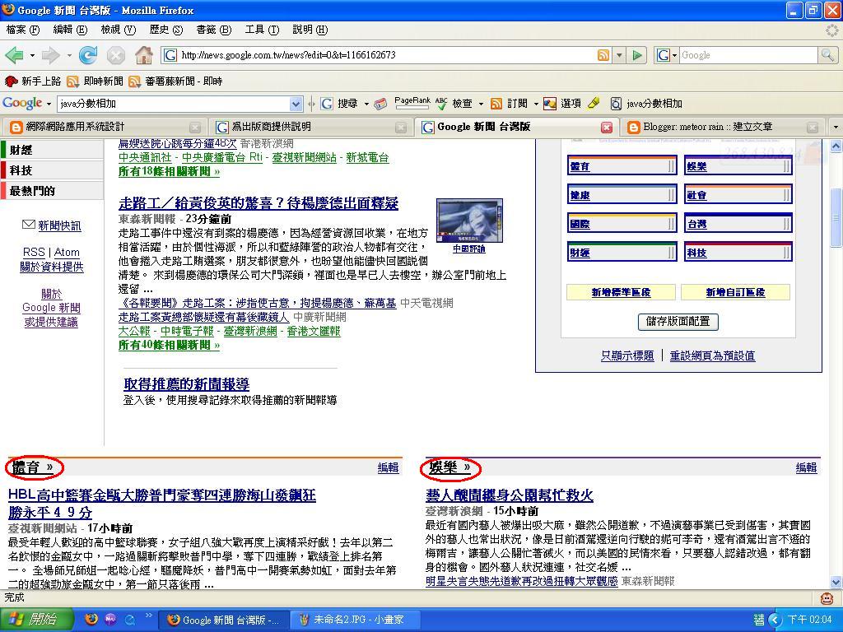Click the 搜尋 button on the Google Toolbar
Viewport: 843px width, 632px height.
point(342,103)
